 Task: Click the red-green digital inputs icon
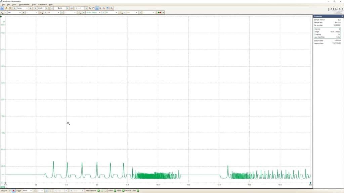pos(160,12)
